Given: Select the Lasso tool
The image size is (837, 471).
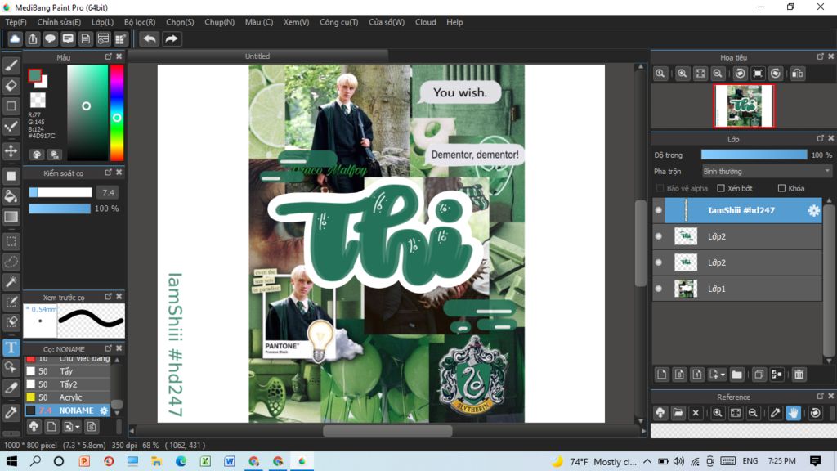Looking at the screenshot, I should 11,262.
